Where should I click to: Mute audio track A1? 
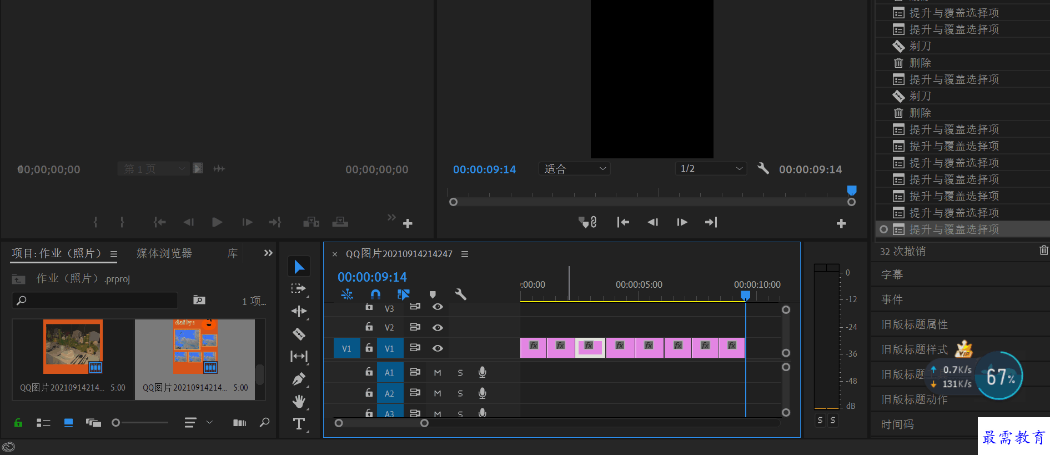click(x=438, y=373)
